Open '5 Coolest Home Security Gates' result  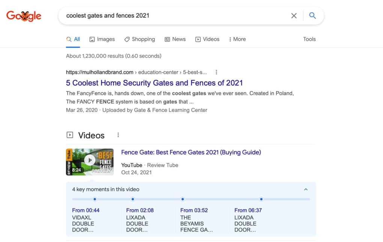pyautogui.click(x=154, y=83)
